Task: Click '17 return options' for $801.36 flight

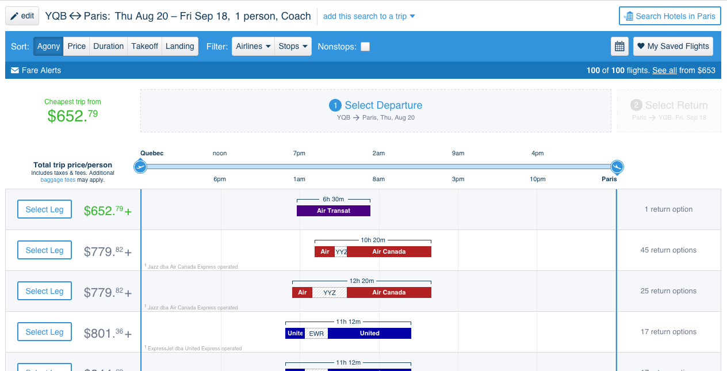Action: pos(669,332)
